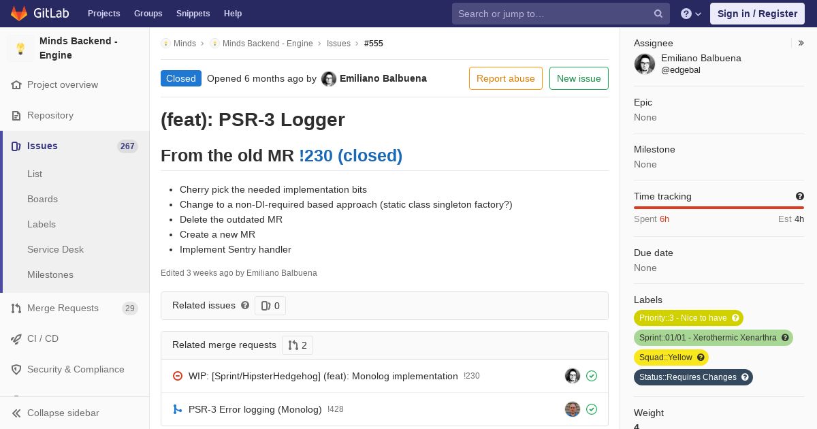Click the time tracking progress bar
The width and height of the screenshot is (817, 429).
(719, 207)
